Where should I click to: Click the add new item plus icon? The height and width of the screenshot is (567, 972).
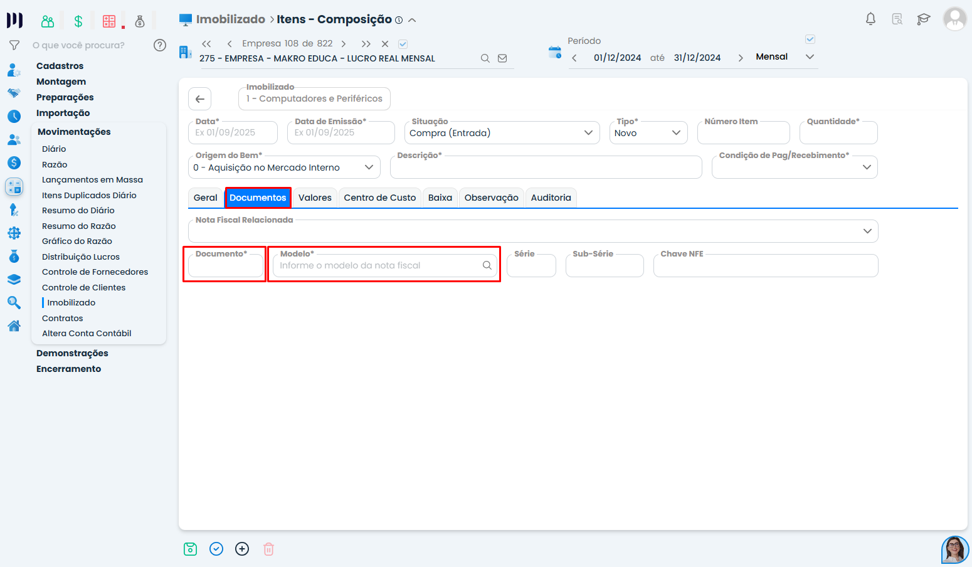pyautogui.click(x=242, y=549)
